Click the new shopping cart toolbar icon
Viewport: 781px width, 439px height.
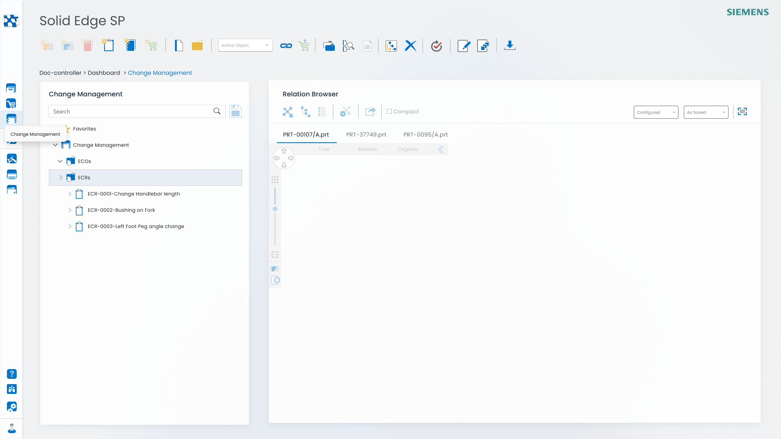pyautogui.click(x=151, y=45)
